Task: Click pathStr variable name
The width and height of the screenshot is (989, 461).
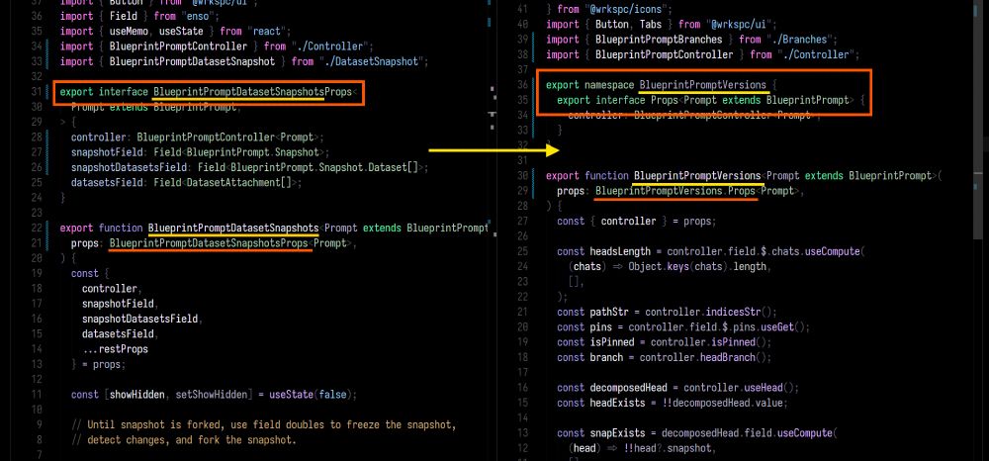Action: click(609, 312)
